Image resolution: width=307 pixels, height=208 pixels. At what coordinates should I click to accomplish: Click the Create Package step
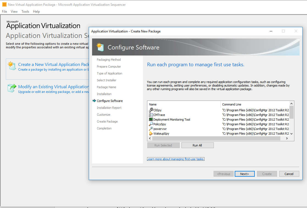point(107,121)
